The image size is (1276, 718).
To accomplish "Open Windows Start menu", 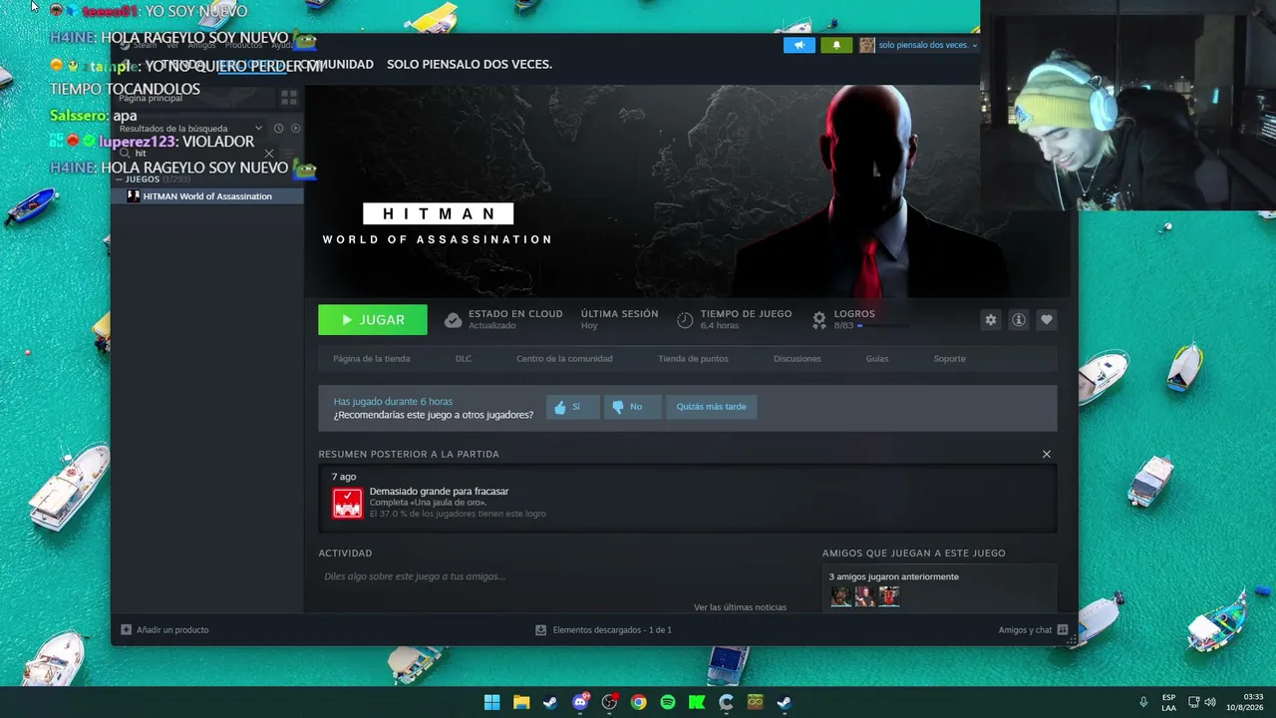I will (x=492, y=702).
